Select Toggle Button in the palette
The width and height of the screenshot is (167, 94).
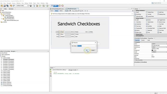pyautogui.click(x=161, y=20)
